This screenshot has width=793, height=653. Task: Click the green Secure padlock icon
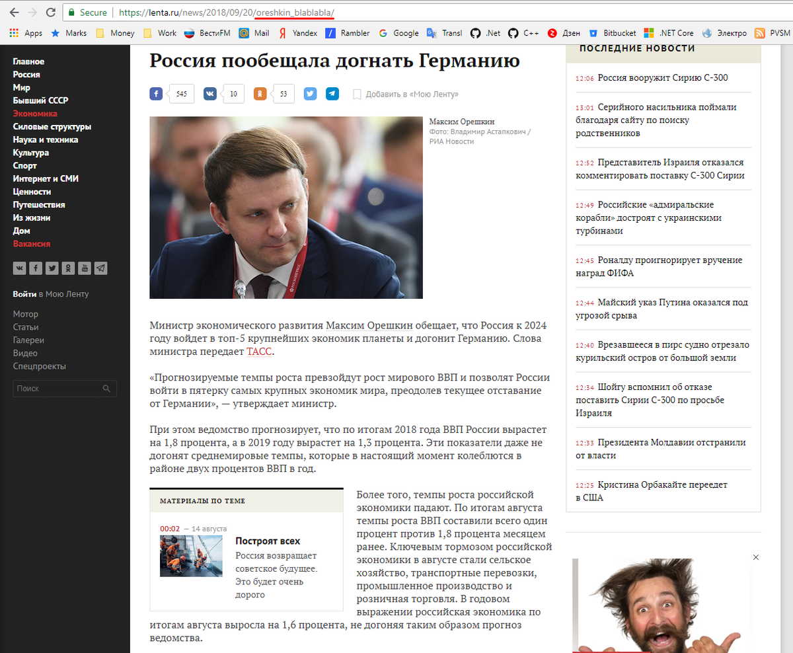point(71,13)
